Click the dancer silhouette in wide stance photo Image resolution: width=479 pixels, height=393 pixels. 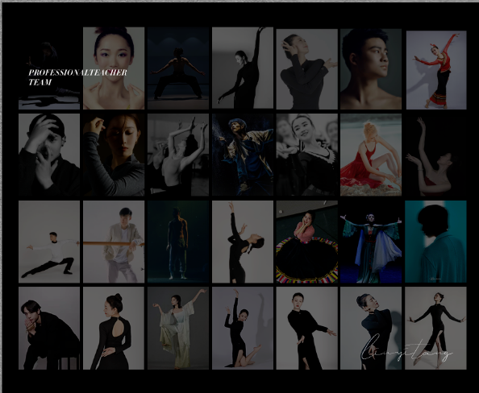178,68
